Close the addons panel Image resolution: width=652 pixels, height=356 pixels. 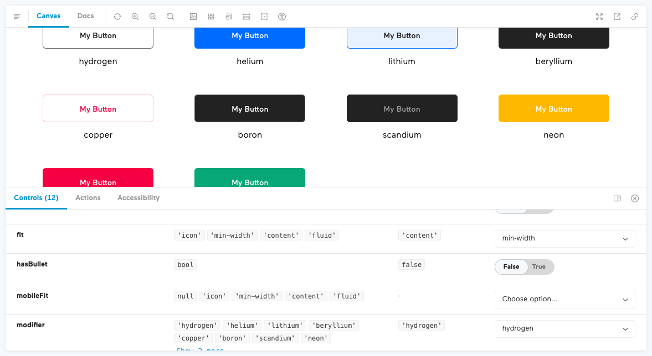point(635,198)
